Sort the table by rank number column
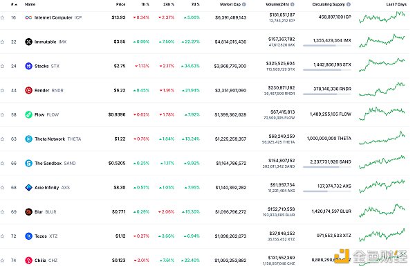Viewport: 415px width, 271px height. coord(14,4)
